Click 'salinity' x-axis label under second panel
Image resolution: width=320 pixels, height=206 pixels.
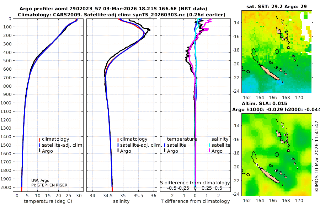(121, 201)
